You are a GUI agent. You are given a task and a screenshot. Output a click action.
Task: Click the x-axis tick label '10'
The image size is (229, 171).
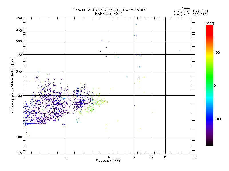[x=165, y=157]
